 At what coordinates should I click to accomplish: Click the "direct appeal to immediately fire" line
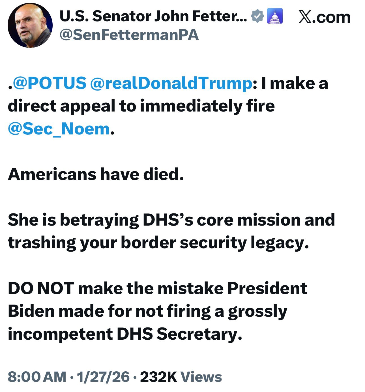141,106
